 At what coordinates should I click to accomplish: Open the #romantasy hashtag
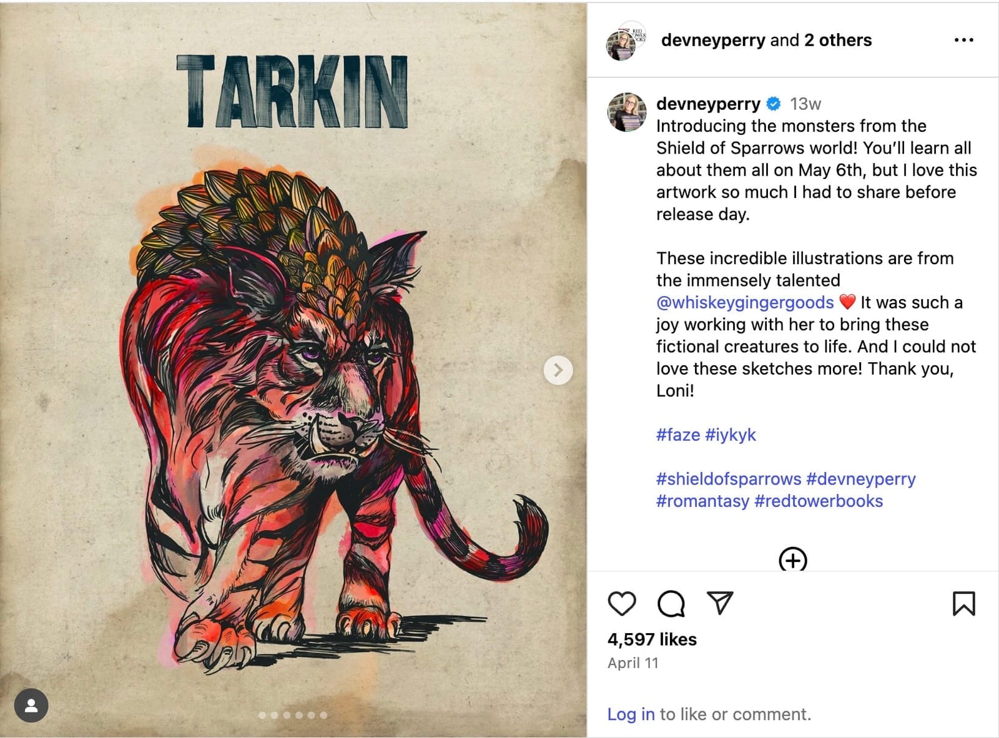(702, 501)
